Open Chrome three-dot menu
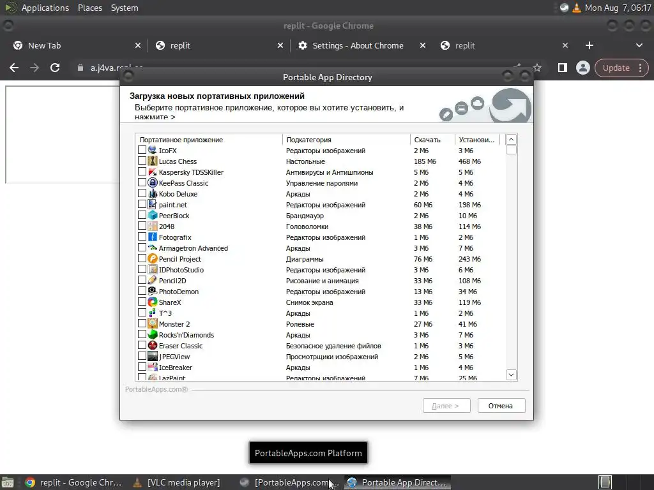Viewport: 654px width, 490px height. [640, 68]
